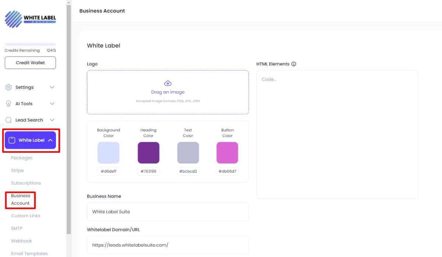Click the Credit Wallet button

(30, 63)
